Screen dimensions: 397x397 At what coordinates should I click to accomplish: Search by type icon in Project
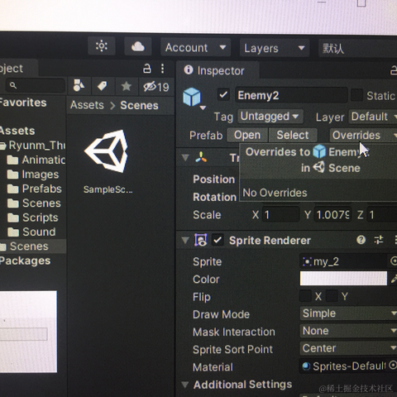(79, 86)
